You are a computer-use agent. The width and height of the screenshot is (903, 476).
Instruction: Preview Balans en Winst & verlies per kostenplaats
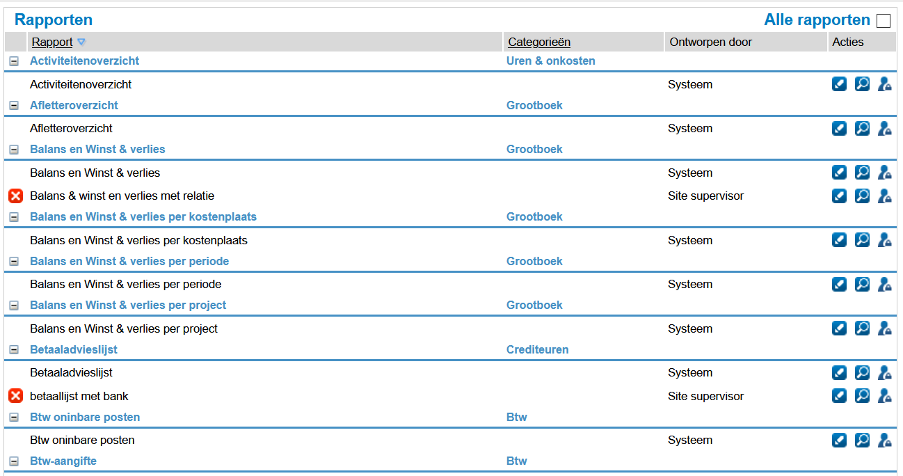click(x=862, y=241)
